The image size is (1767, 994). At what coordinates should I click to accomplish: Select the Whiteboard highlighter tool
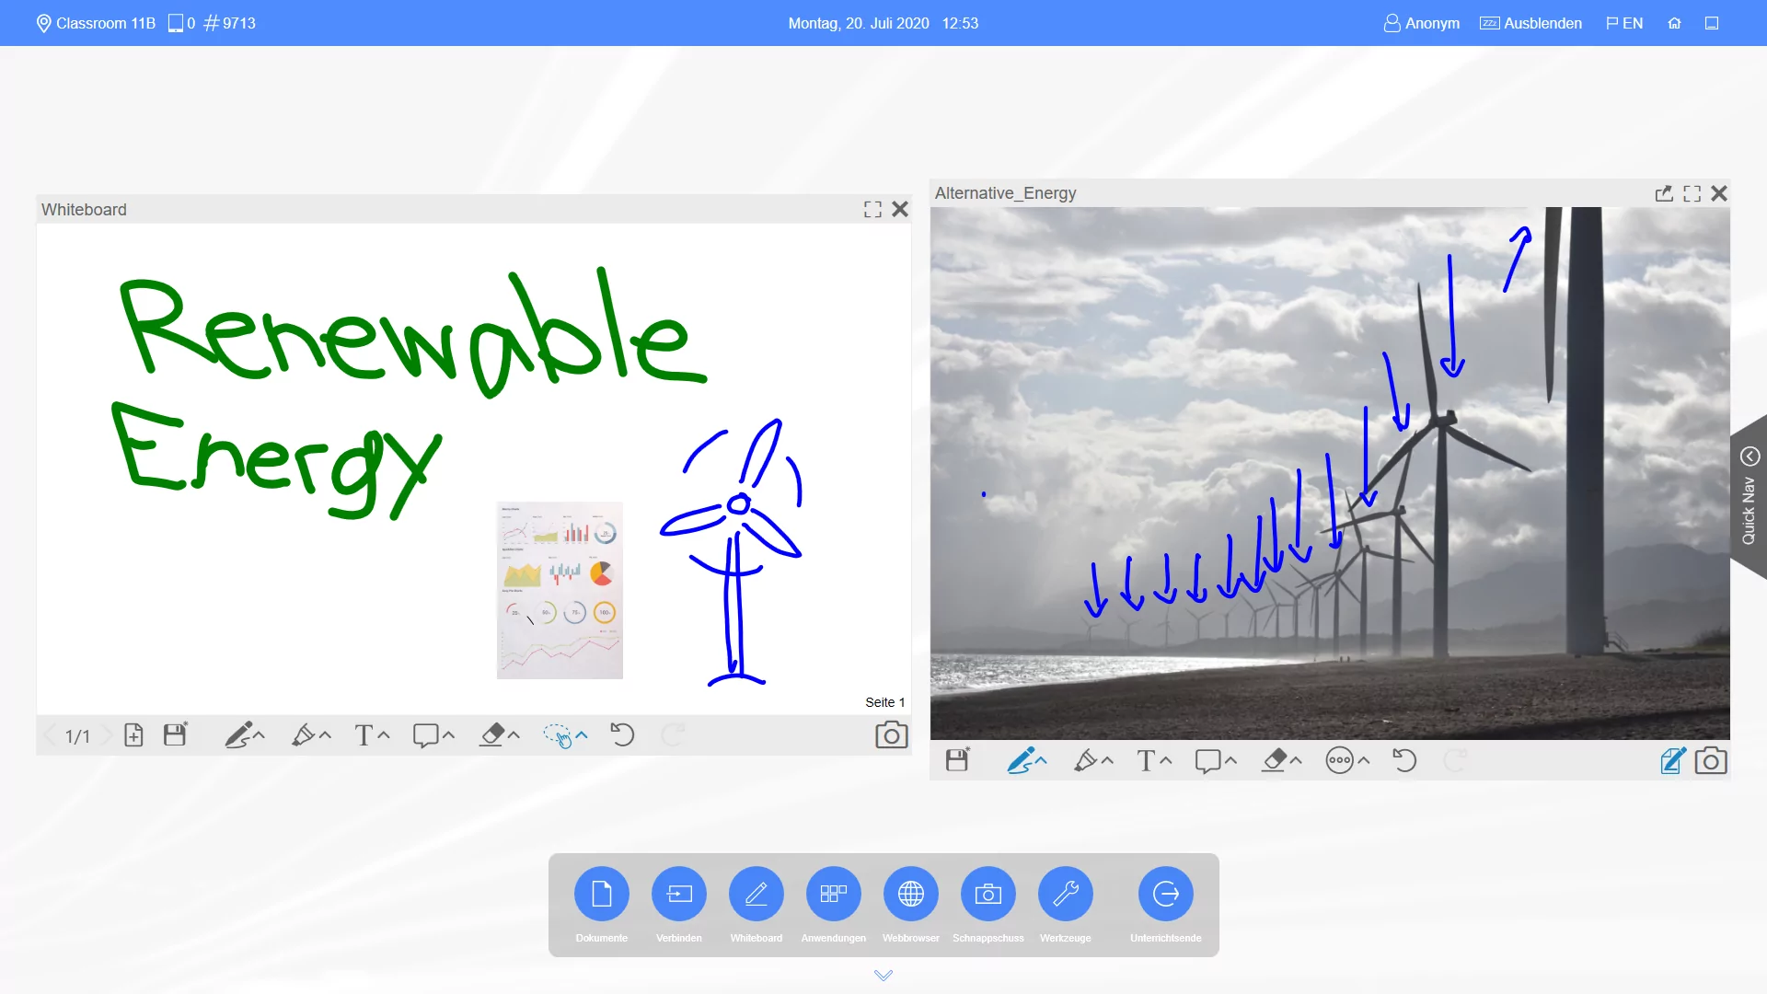303,734
